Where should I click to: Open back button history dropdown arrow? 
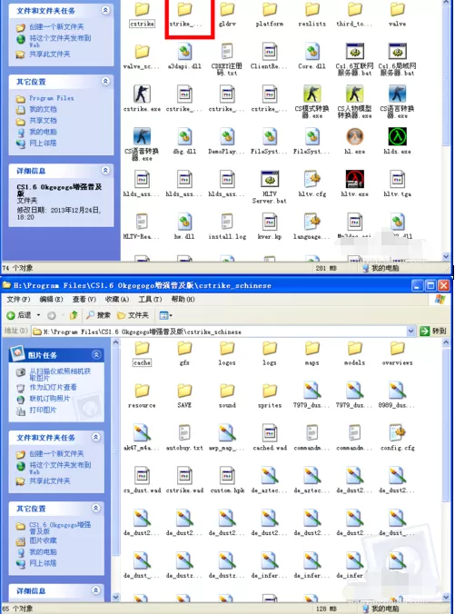pos(38,315)
